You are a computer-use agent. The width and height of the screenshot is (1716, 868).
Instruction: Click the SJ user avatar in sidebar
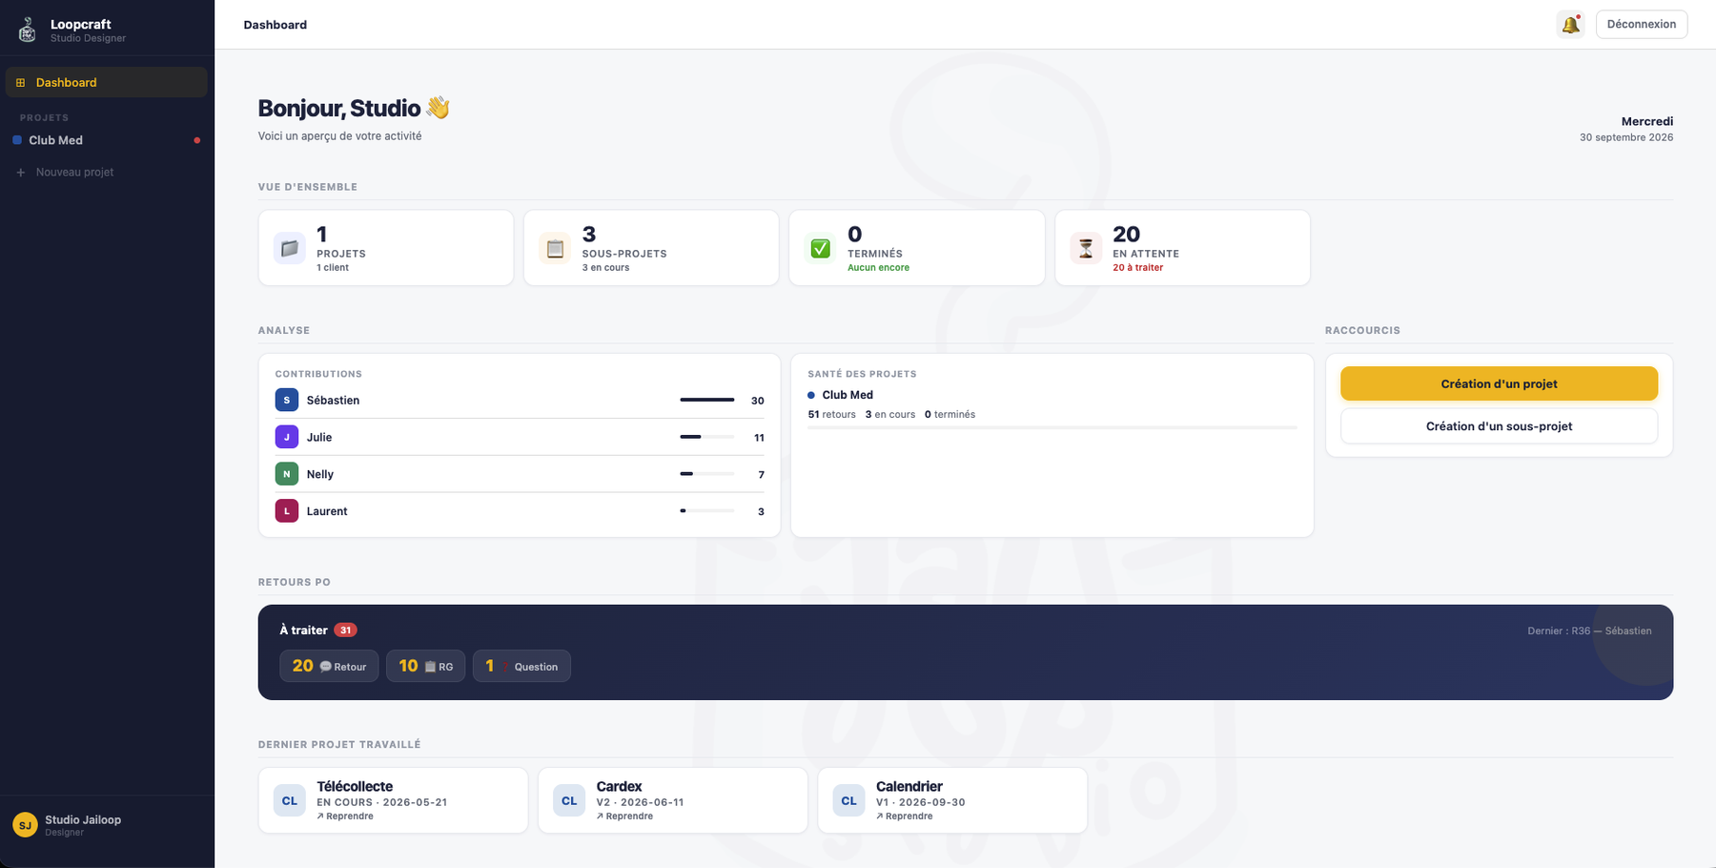(x=25, y=825)
